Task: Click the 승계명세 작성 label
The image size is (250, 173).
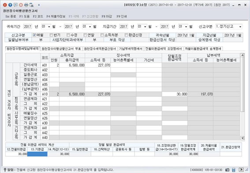Action: (209, 40)
